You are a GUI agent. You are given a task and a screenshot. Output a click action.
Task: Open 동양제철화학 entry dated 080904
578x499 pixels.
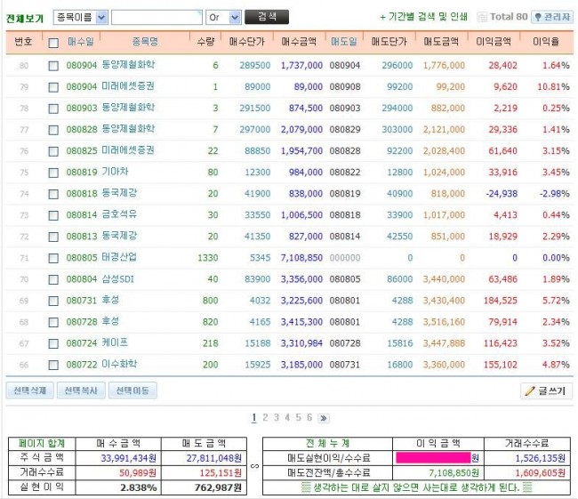(128, 65)
